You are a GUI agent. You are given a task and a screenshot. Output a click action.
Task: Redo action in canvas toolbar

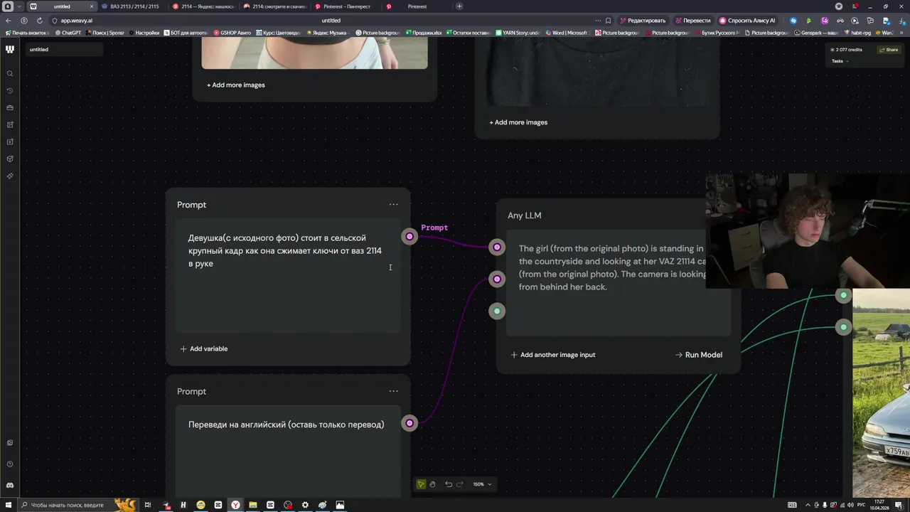coord(459,484)
